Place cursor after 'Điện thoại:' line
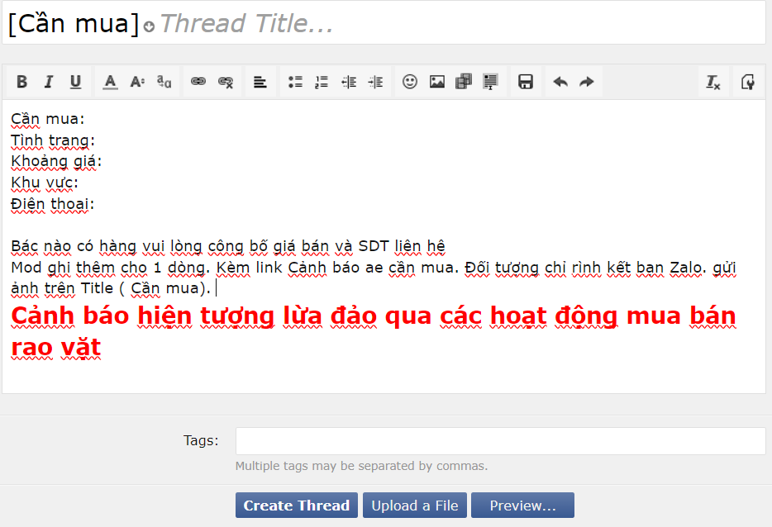This screenshot has width=772, height=527. [96, 204]
